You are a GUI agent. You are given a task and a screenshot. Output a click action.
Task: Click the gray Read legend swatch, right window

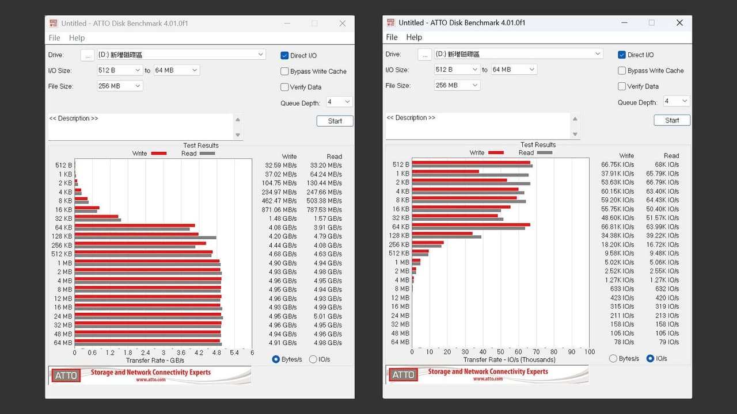click(x=545, y=153)
